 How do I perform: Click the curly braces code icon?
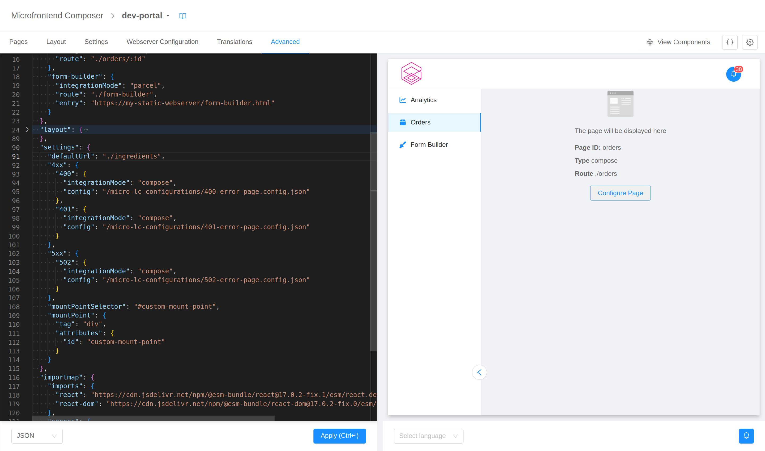coord(730,42)
